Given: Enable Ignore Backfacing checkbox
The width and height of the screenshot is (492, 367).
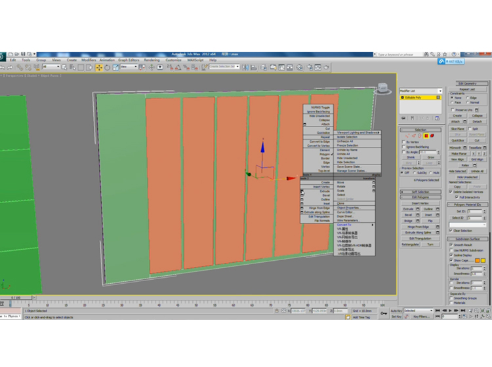Looking at the screenshot, I should [x=404, y=147].
